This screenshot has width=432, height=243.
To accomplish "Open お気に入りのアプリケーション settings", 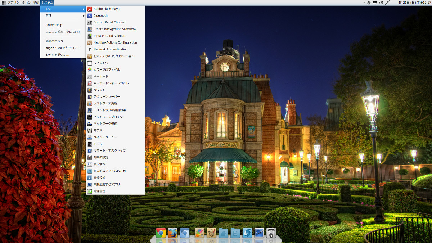I will click(115, 56).
